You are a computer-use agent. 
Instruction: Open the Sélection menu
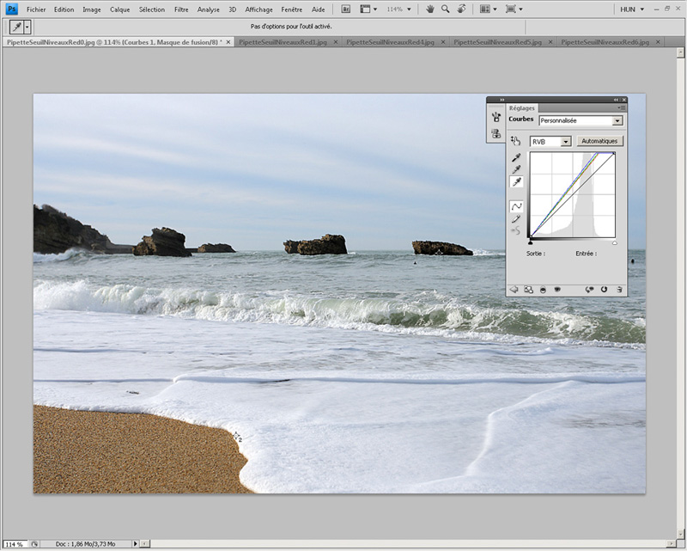[x=152, y=9]
